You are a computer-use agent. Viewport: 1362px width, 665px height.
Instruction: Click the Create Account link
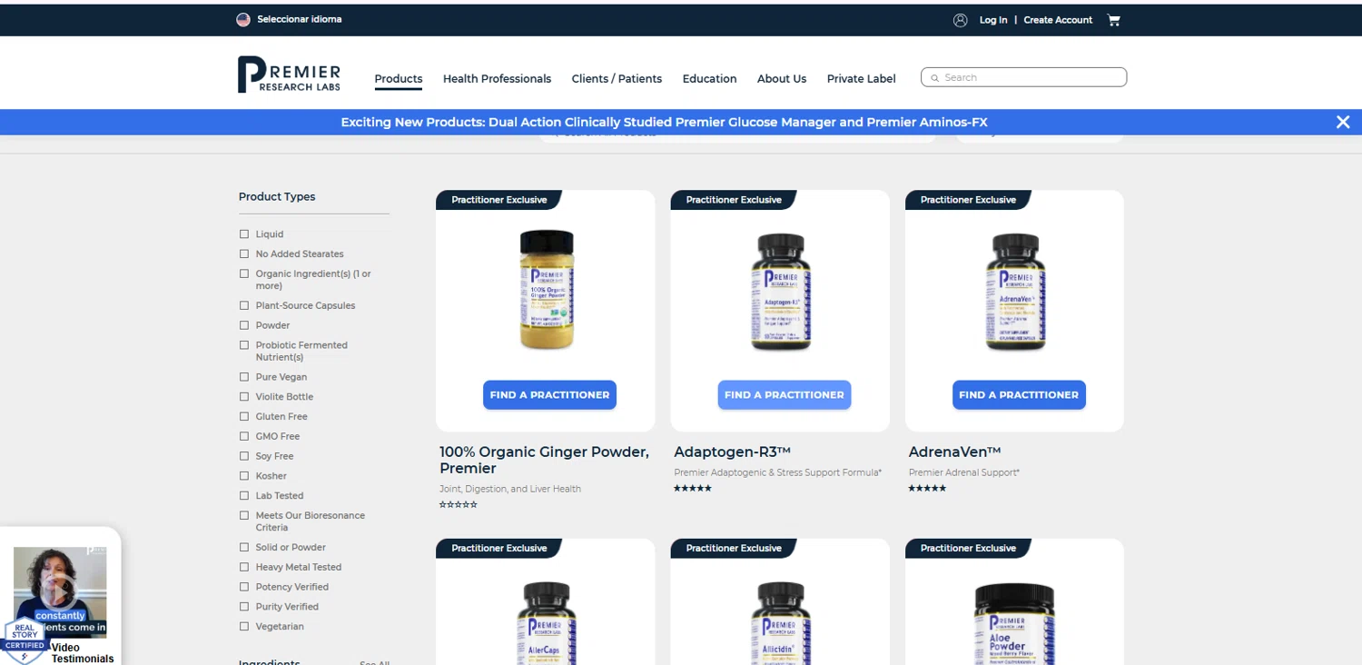click(1058, 20)
